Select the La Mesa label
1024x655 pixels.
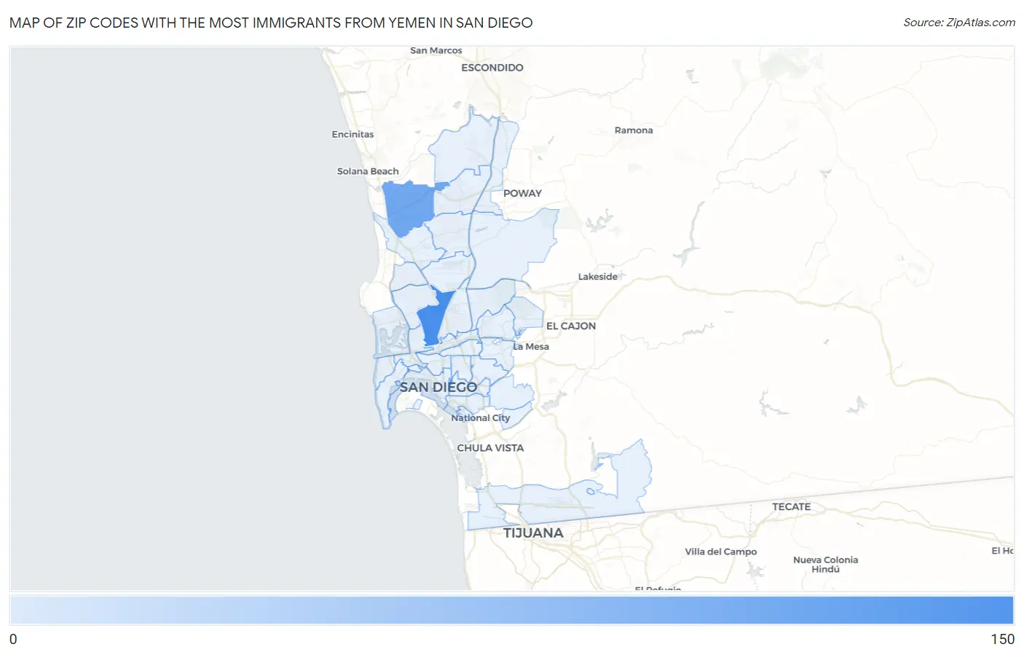tap(531, 347)
